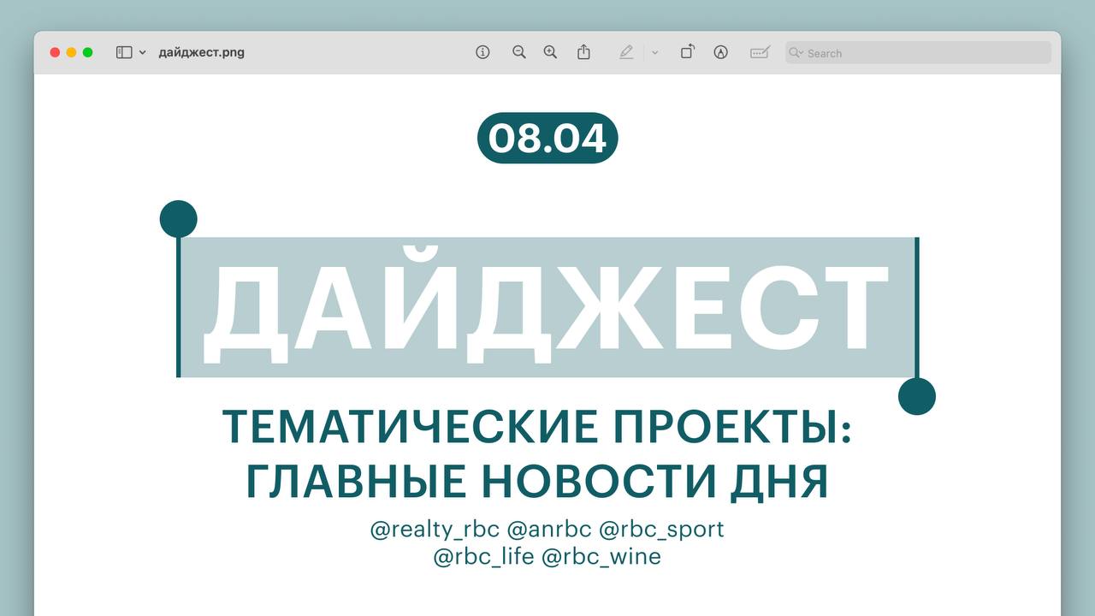Zoom in on the image
This screenshot has width=1095, height=616.
(550, 52)
